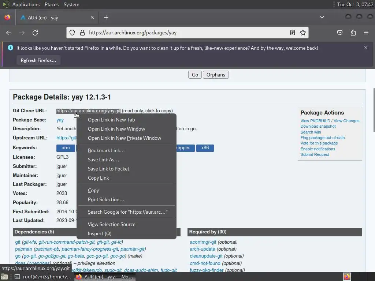Open a new tab with plus icon

point(106,18)
